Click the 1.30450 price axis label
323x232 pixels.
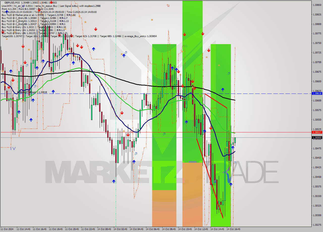coord(317,158)
